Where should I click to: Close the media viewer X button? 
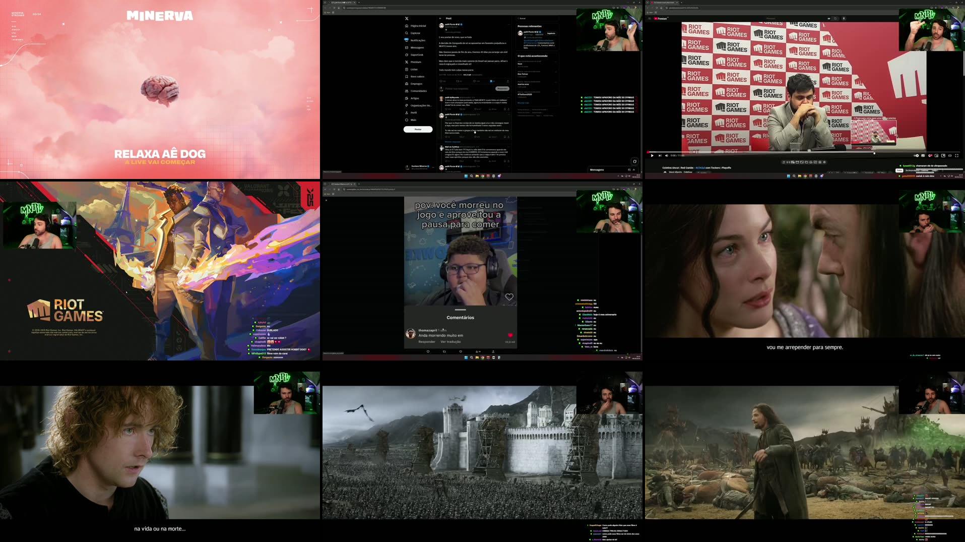pos(326,200)
